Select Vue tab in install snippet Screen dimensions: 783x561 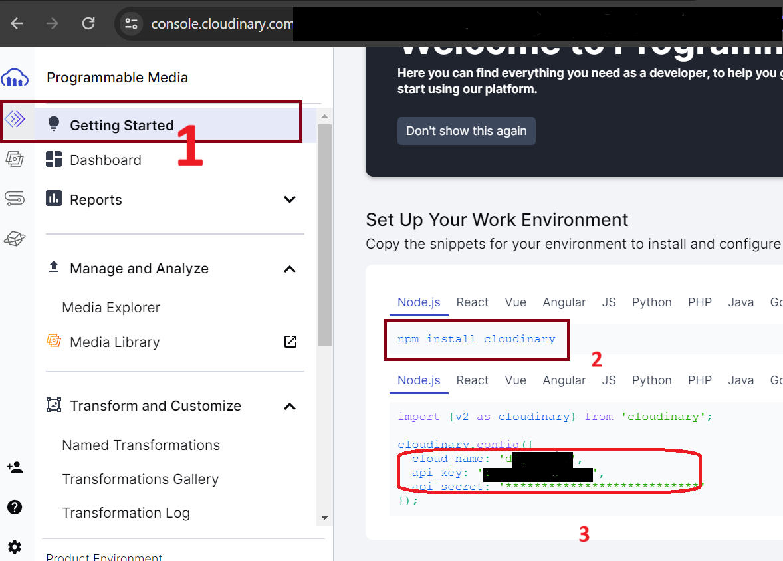(515, 302)
